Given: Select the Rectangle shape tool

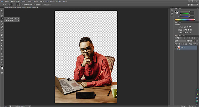Looking at the screenshot, I should 2,57.
